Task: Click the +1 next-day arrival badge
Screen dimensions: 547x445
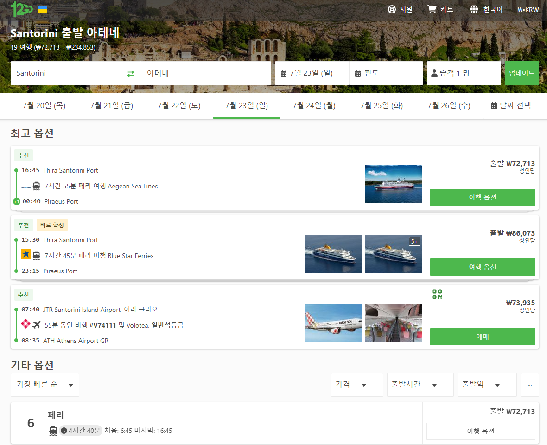Action: point(16,201)
